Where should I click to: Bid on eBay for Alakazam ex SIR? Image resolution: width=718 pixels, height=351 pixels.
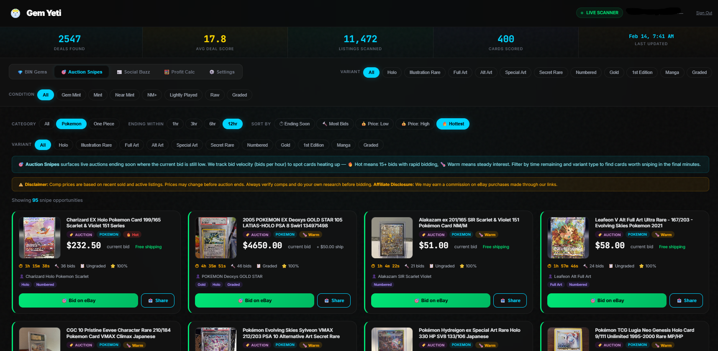pyautogui.click(x=431, y=300)
